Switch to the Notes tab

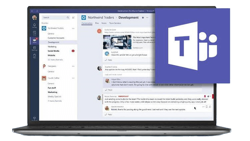click(x=104, y=23)
